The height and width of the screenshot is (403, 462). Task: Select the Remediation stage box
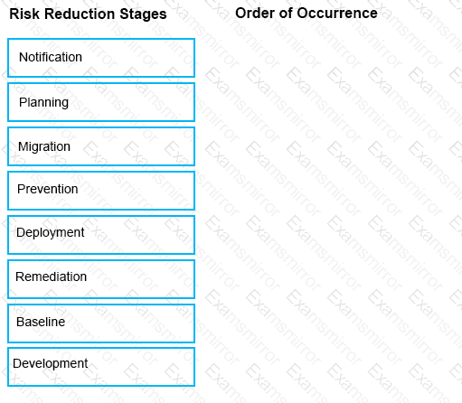(x=101, y=279)
